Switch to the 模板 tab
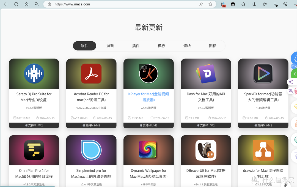297x187 pixels. click(161, 46)
